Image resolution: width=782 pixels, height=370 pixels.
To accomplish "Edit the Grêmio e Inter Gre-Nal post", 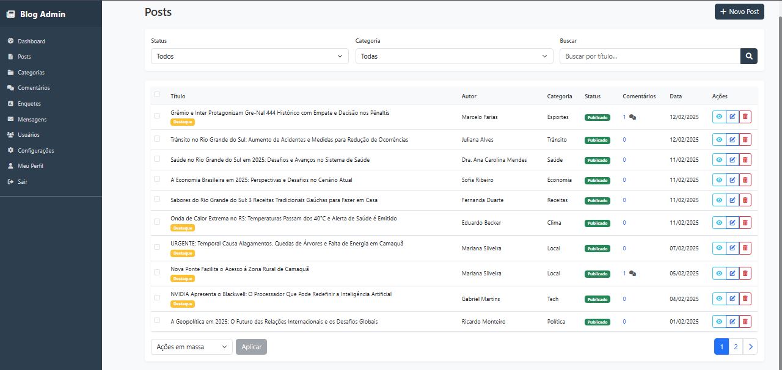I will click(x=732, y=117).
